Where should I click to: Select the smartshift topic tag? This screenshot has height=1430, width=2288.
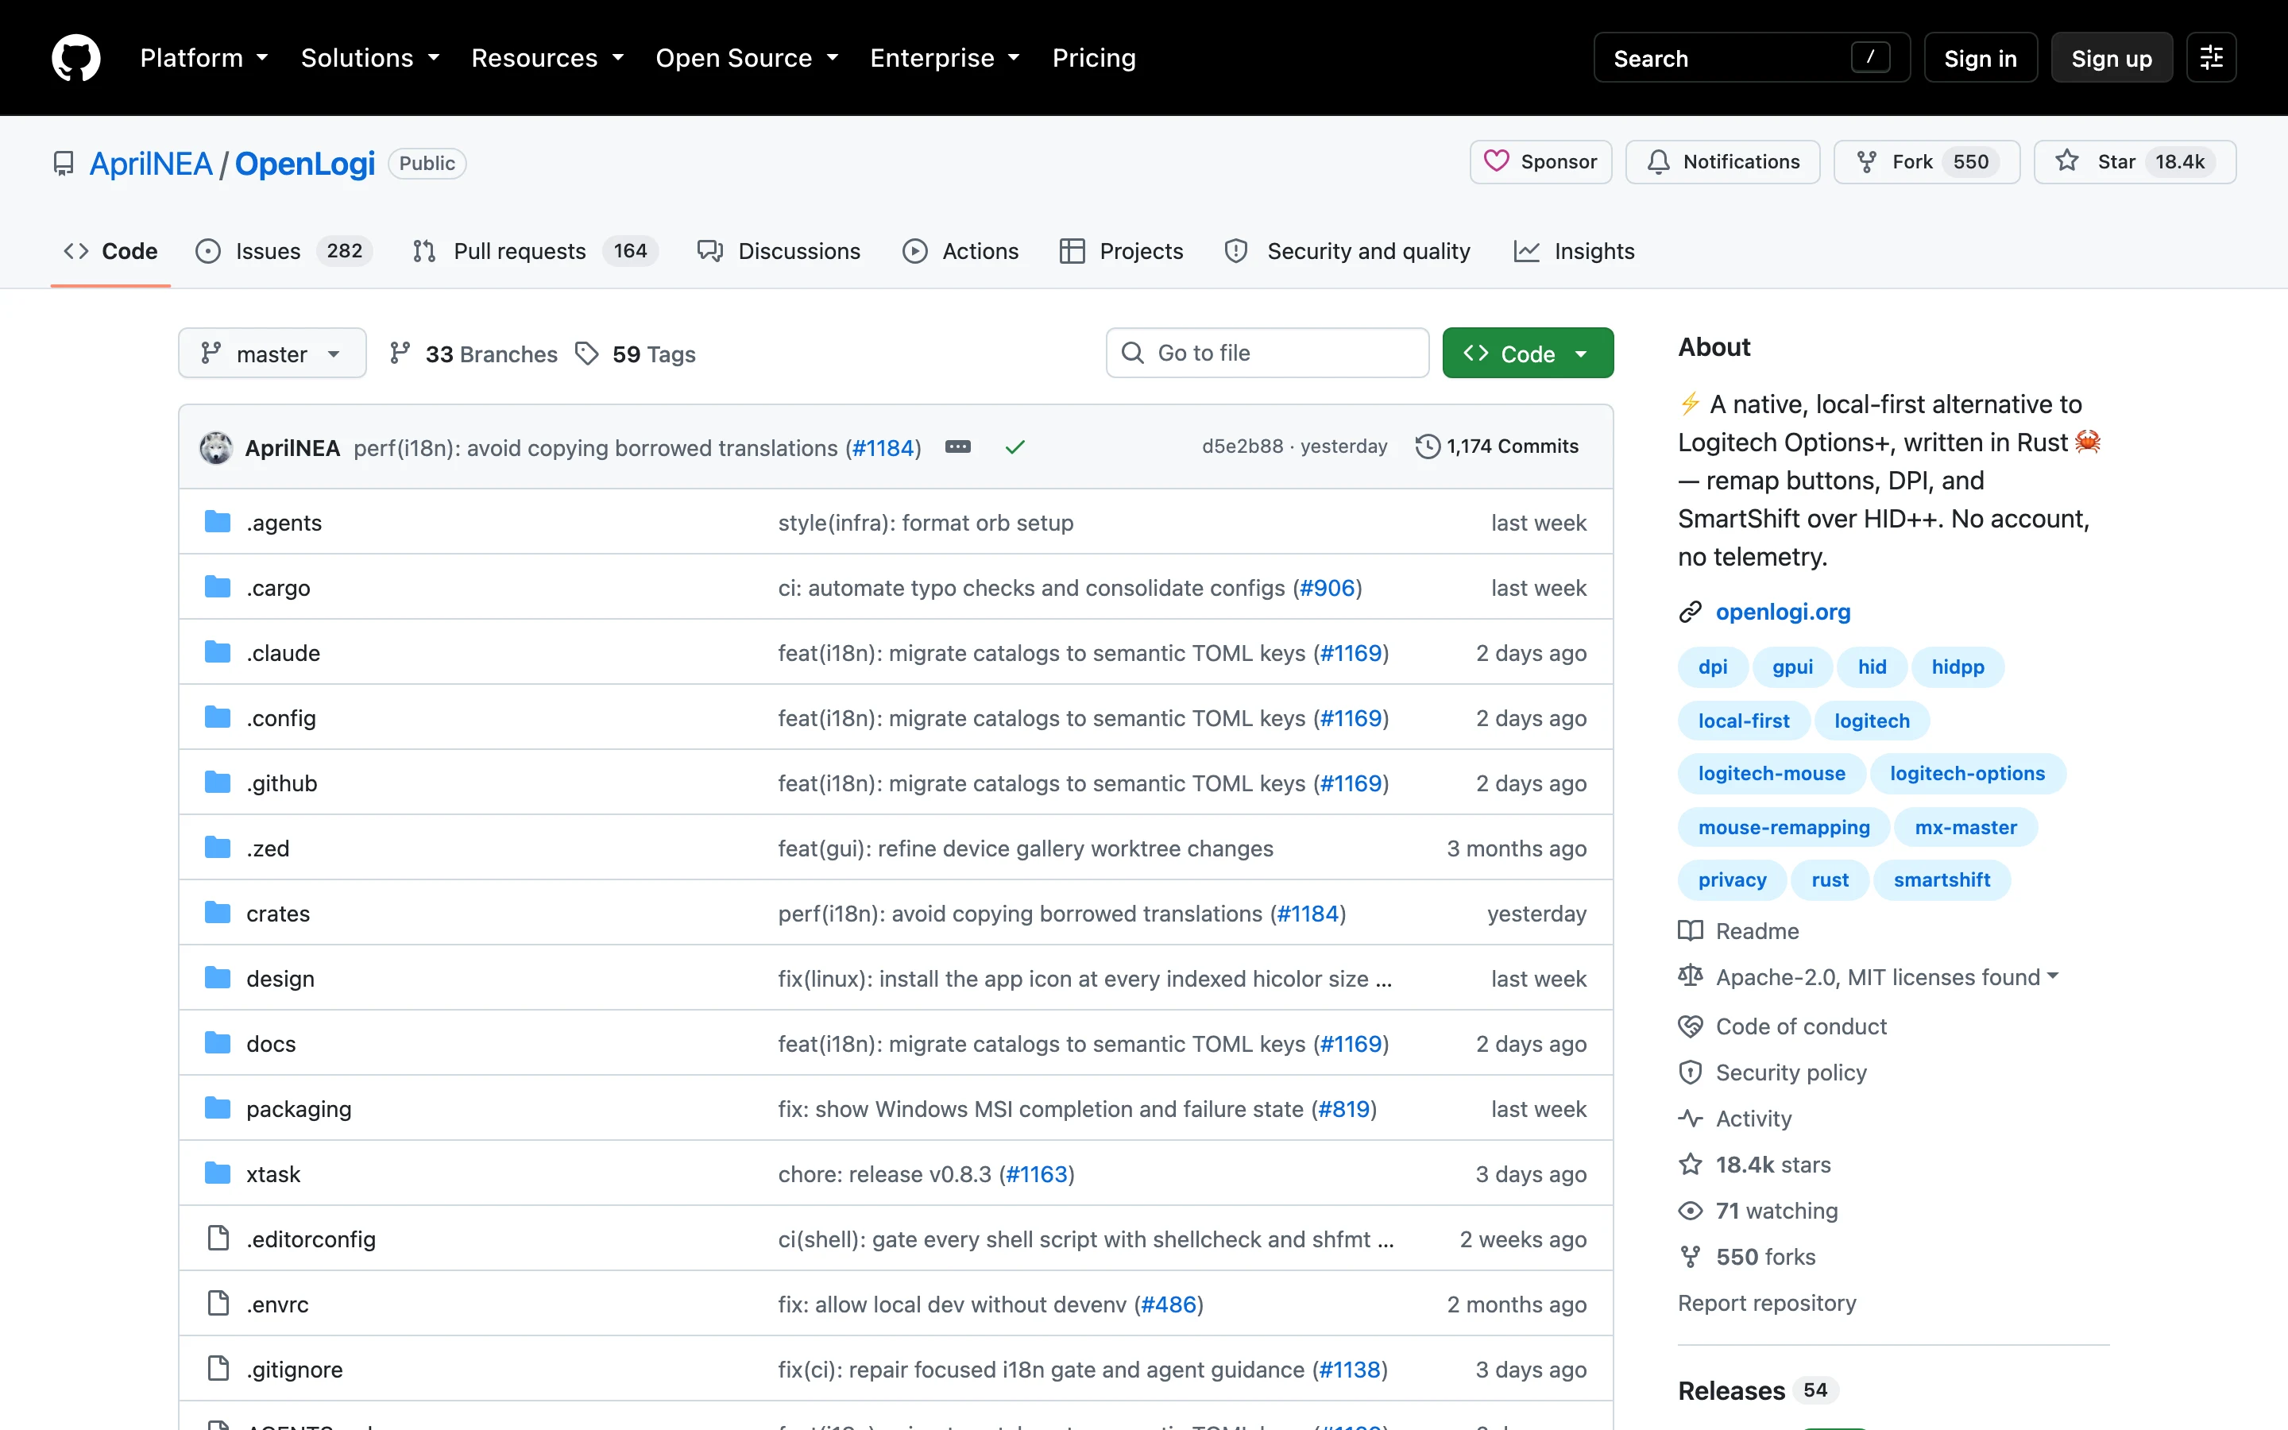coord(1941,879)
